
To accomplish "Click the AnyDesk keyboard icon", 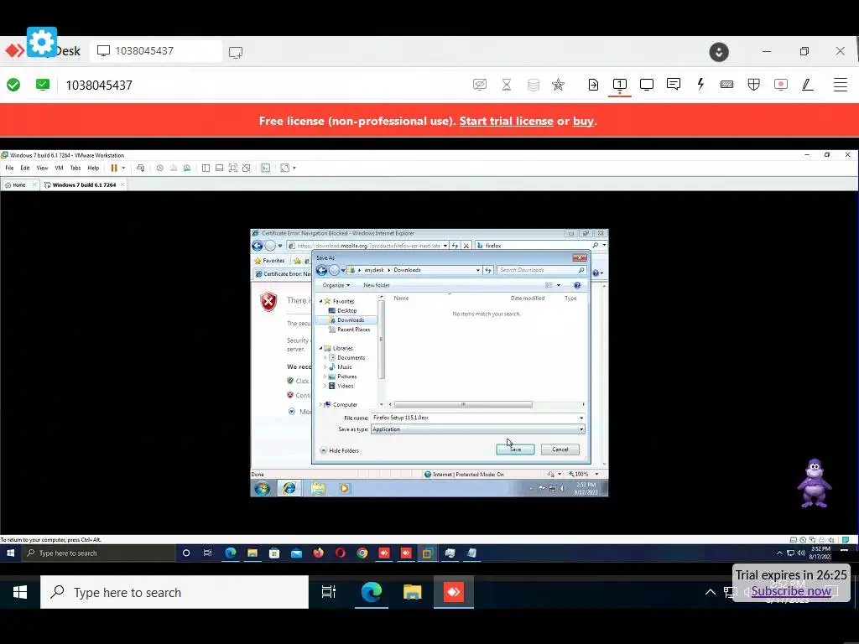I will point(727,85).
